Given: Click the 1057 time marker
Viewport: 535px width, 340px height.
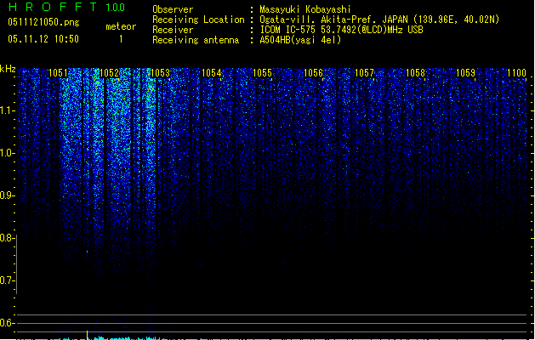Looking at the screenshot, I should (x=364, y=73).
